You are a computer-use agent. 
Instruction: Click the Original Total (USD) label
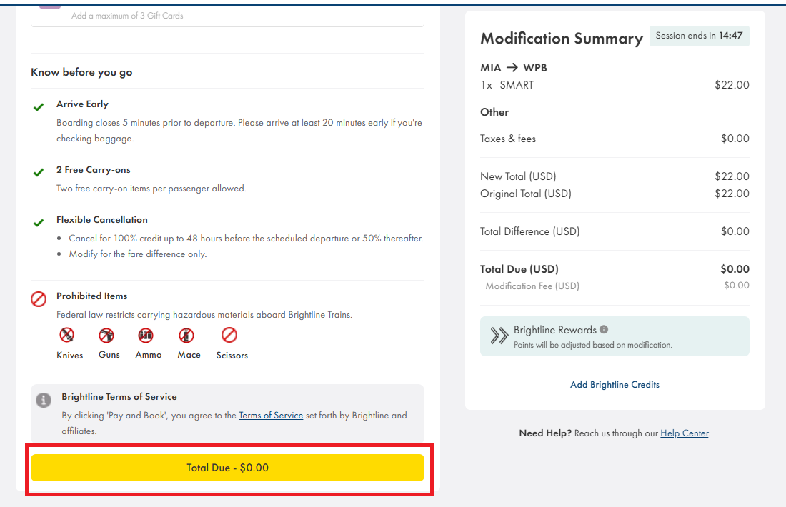tap(526, 194)
